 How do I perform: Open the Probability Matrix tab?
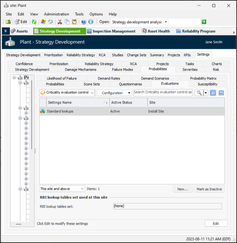(x=203, y=78)
